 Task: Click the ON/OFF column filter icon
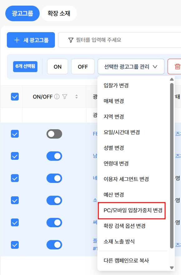pos(65,97)
